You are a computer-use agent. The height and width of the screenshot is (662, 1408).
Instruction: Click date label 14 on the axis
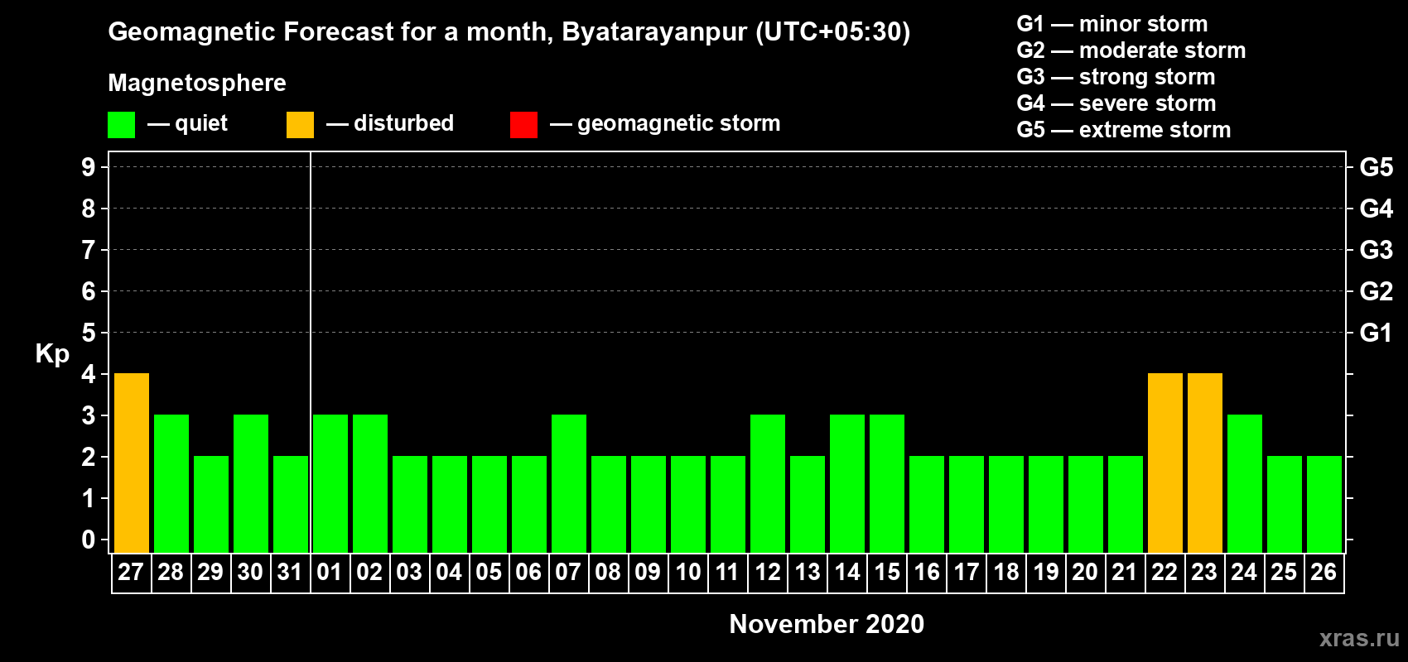[846, 573]
